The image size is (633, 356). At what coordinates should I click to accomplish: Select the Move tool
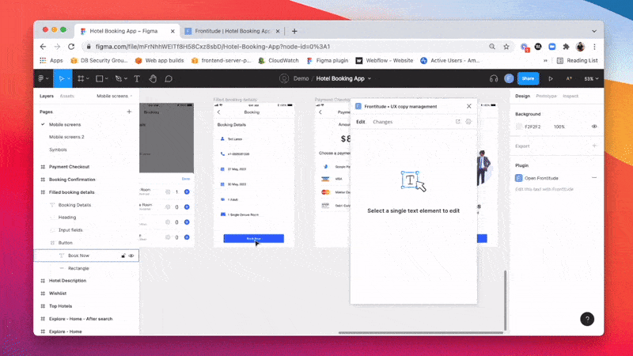coord(62,78)
